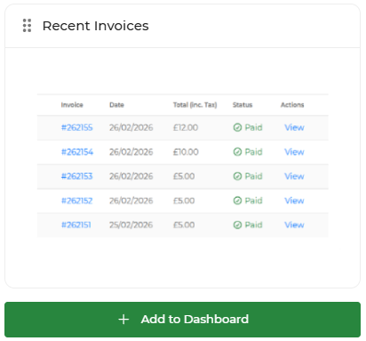Image resolution: width=366 pixels, height=341 pixels.
Task: Click the £10.00 total amount
Action: pos(186,152)
